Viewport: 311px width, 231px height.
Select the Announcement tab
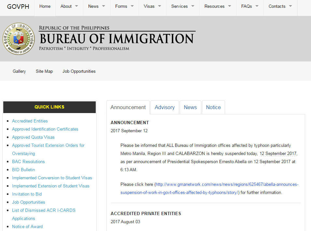coord(128,107)
